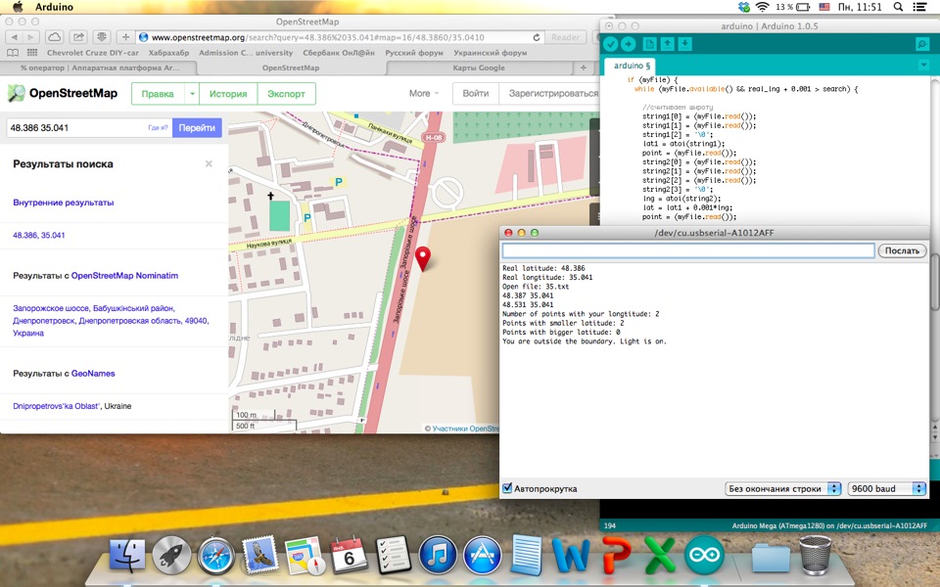Click the Войти login button
This screenshot has height=587, width=940.
[476, 94]
